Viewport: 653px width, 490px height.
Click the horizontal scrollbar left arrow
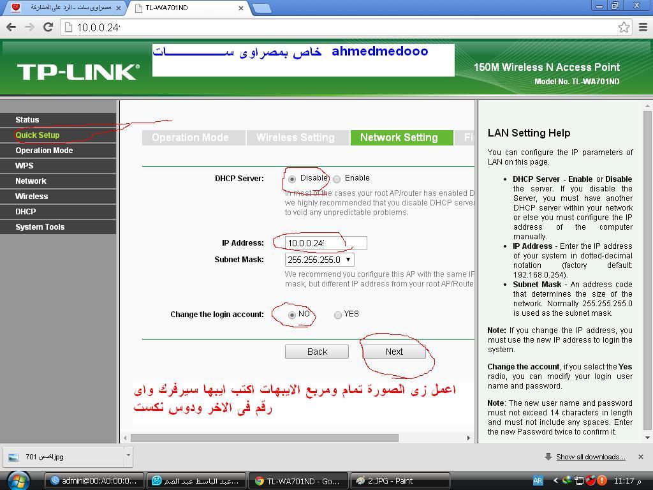pos(125,438)
